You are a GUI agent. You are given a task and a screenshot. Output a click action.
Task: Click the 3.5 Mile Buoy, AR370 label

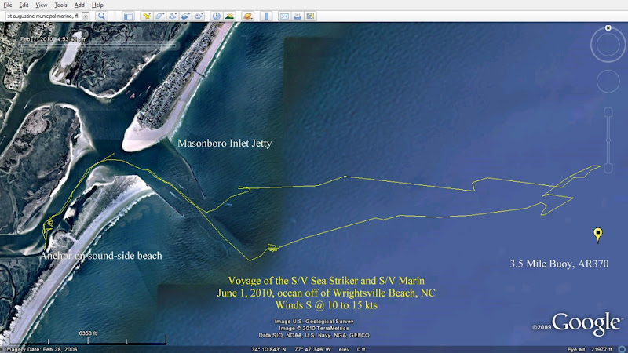pos(559,264)
